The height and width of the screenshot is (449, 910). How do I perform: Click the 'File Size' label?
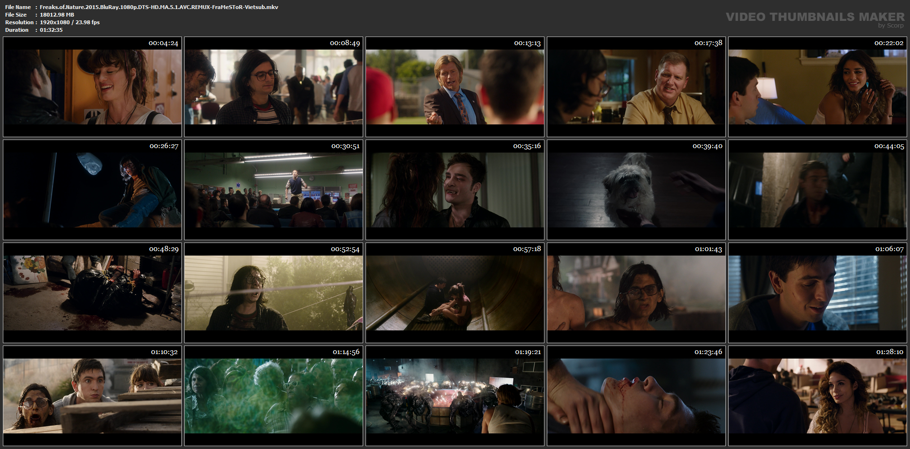click(x=16, y=15)
